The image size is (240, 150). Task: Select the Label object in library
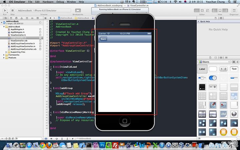click(x=202, y=69)
